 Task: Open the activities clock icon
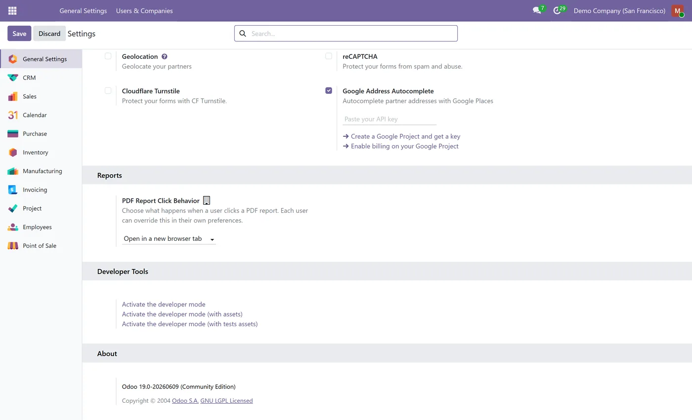click(557, 10)
